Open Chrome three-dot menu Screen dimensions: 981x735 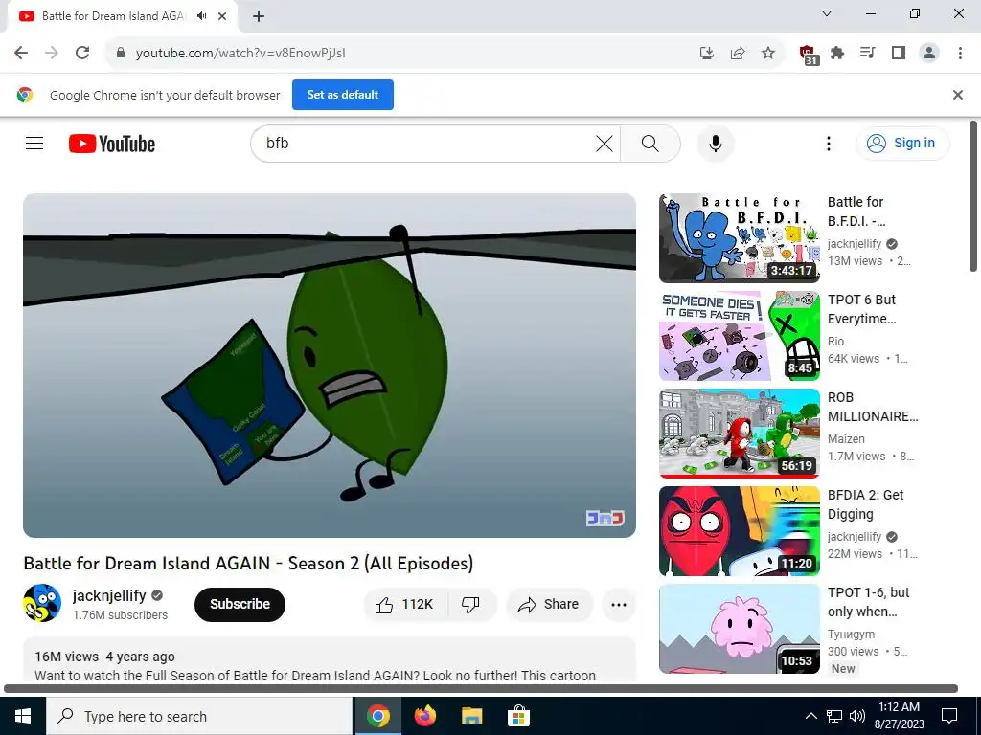[960, 54]
